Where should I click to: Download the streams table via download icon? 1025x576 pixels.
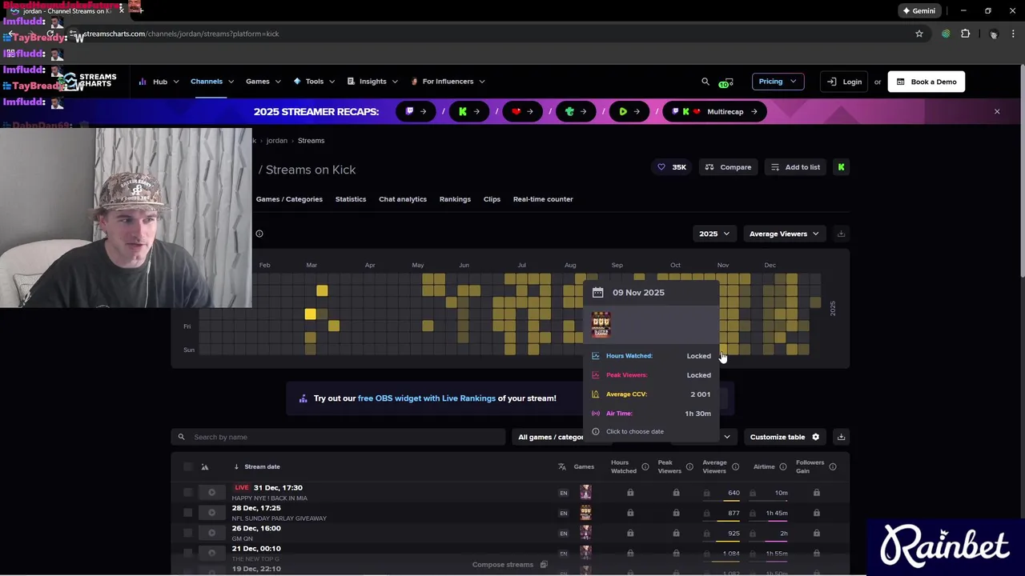point(841,437)
